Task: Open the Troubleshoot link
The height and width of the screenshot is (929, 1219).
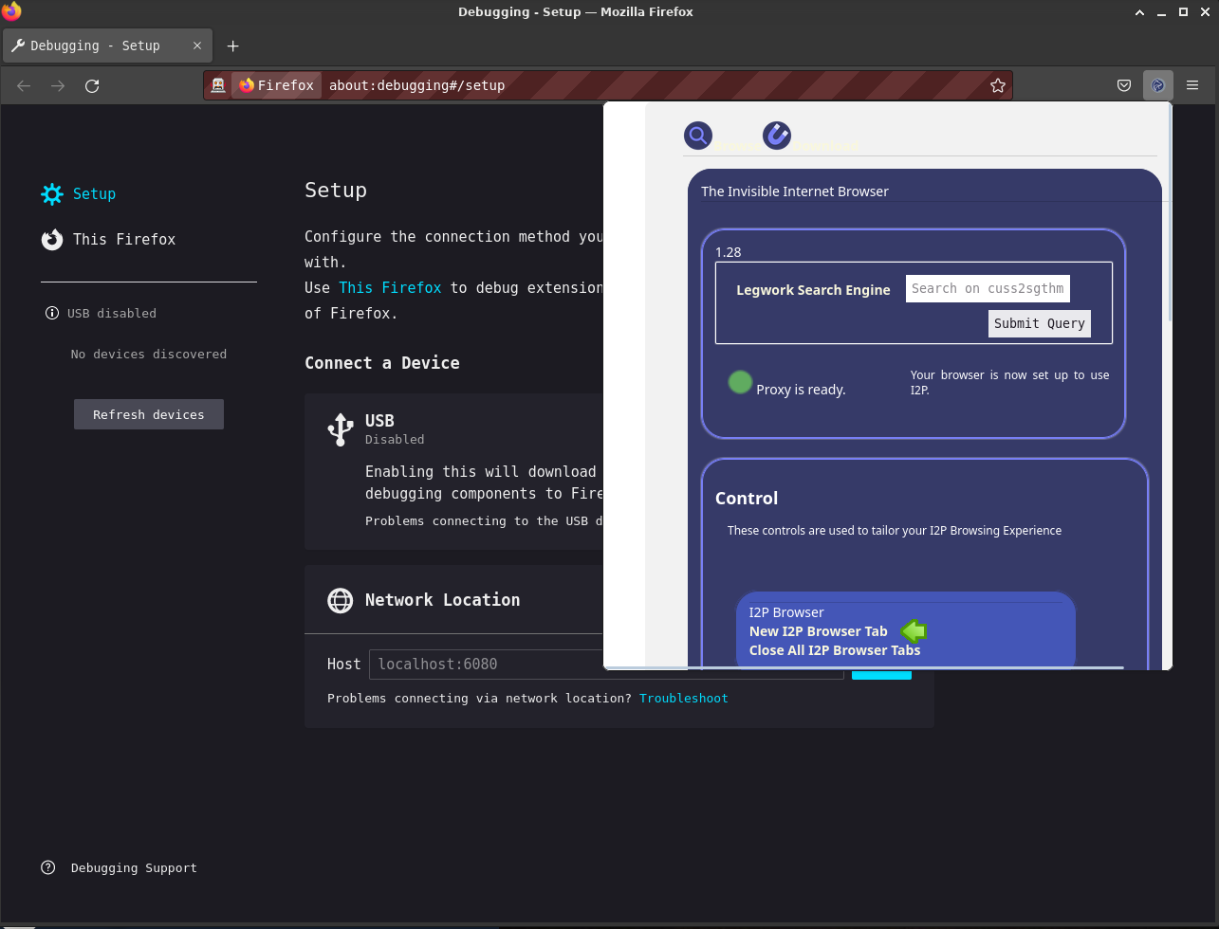Action: coord(684,698)
